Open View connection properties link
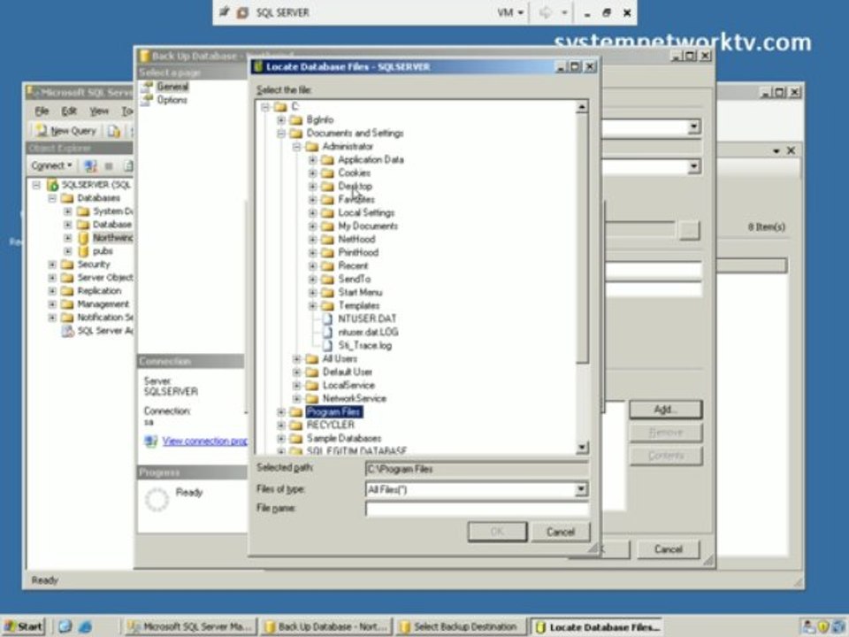849x637 pixels. pyautogui.click(x=204, y=441)
